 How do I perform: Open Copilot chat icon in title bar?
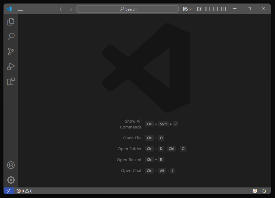[185, 9]
